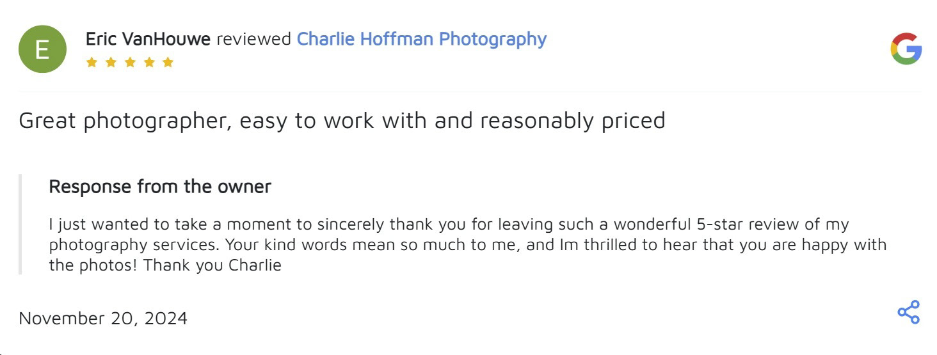Open reviewer name Eric VanHouwe
937x355 pixels.
[148, 40]
